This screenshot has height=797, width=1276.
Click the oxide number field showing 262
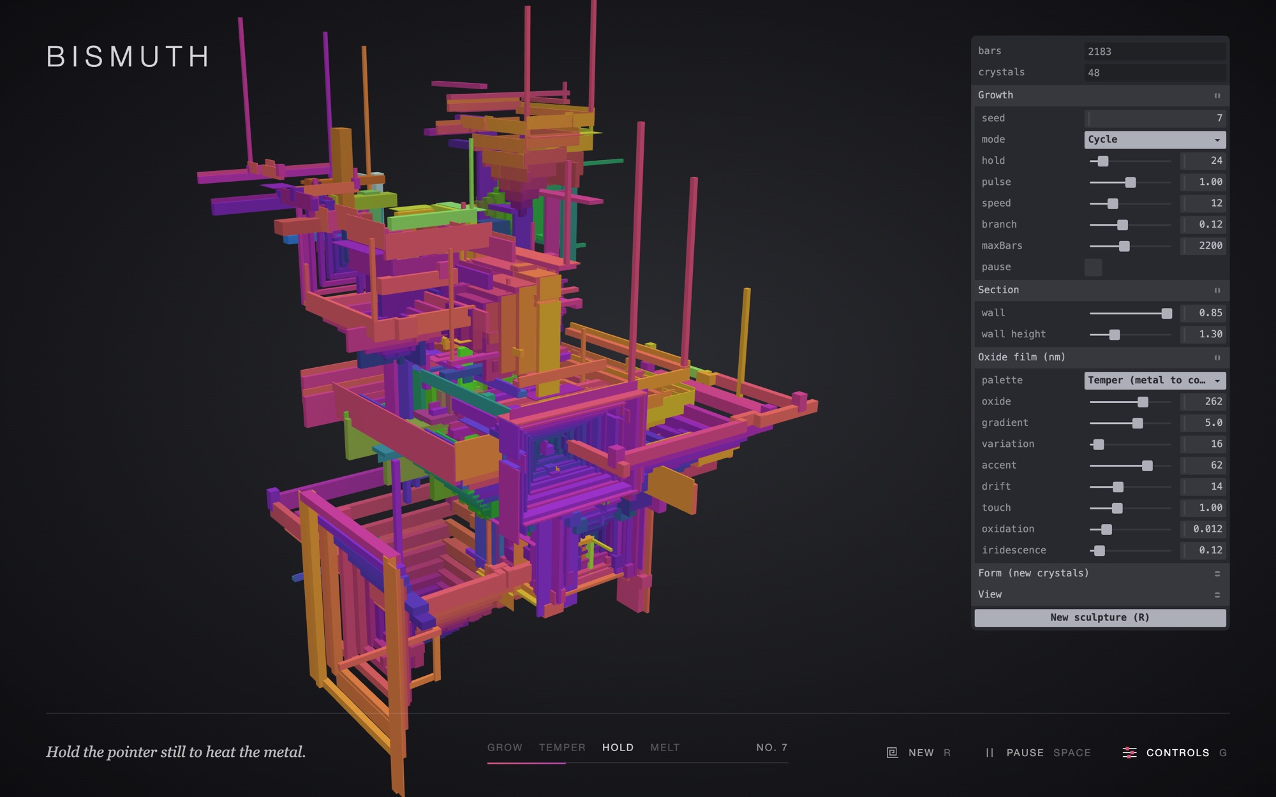tap(1203, 402)
